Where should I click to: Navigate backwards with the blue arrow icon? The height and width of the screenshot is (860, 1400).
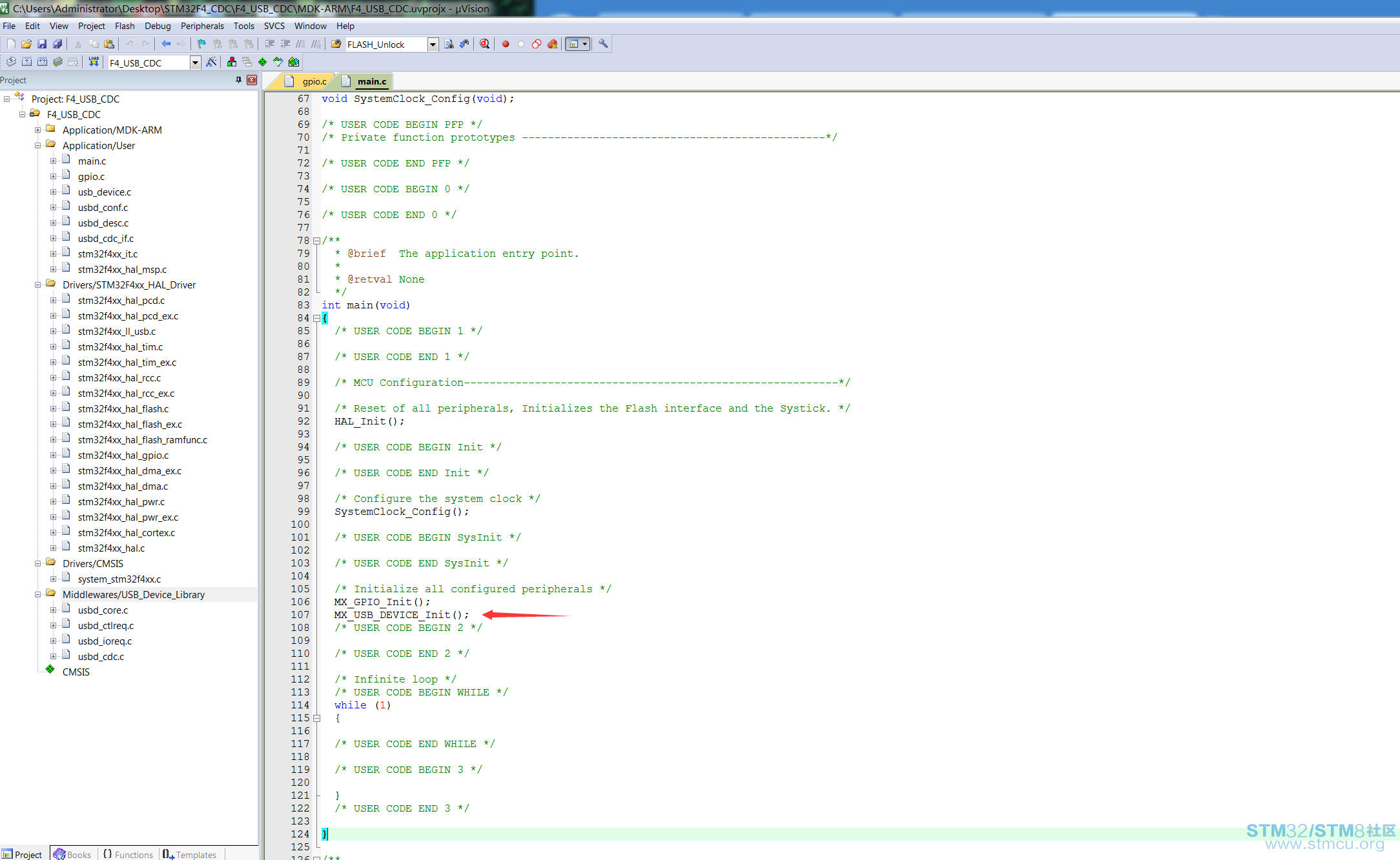coord(166,44)
